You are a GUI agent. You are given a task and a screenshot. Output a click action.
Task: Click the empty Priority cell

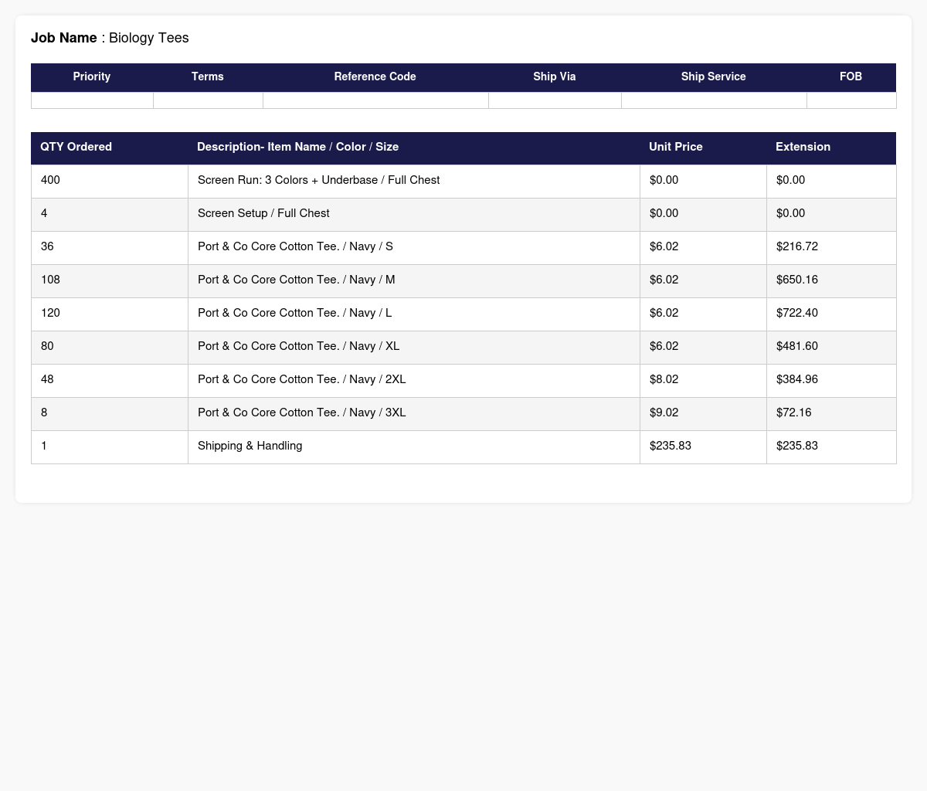pos(92,100)
